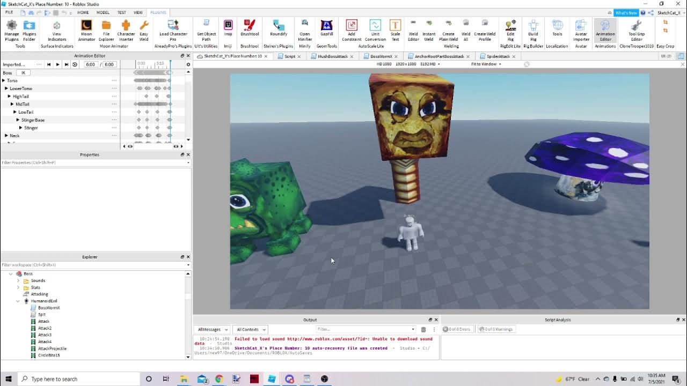
Task: Open the FILE menu
Action: (x=9, y=12)
